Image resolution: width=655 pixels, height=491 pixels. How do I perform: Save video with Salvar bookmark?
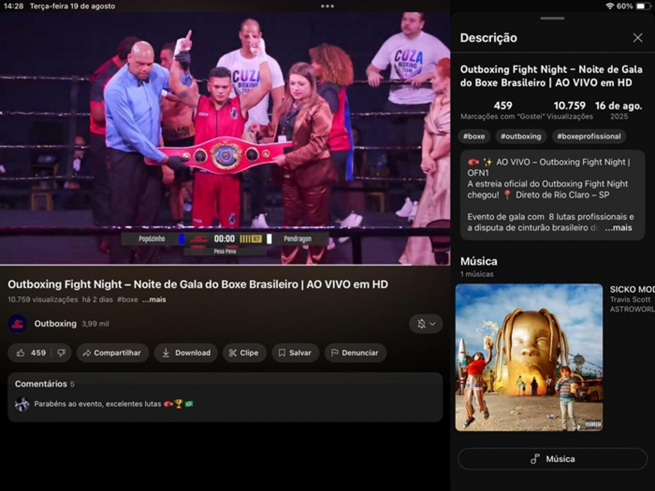[x=295, y=353]
